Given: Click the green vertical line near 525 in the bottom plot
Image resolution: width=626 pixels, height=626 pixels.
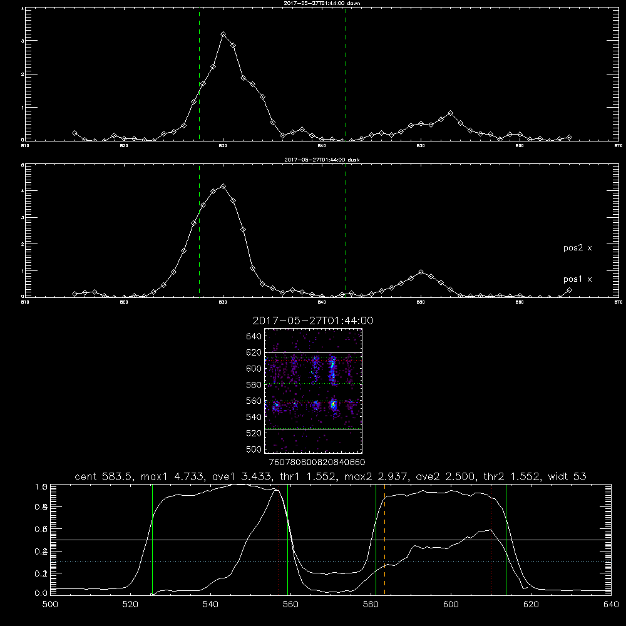Looking at the screenshot, I should point(152,540).
